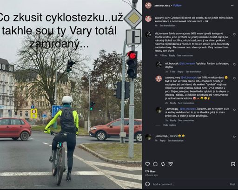Tap the repost arrows icon
Image resolution: width=238 pixels, height=190 pixels.
point(163,164)
